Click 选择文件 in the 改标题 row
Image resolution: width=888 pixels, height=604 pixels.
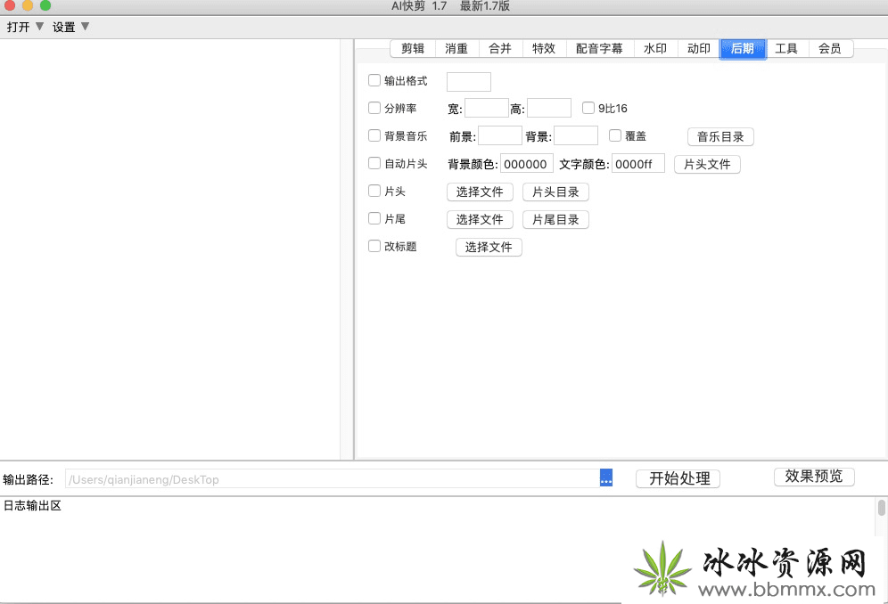point(489,248)
